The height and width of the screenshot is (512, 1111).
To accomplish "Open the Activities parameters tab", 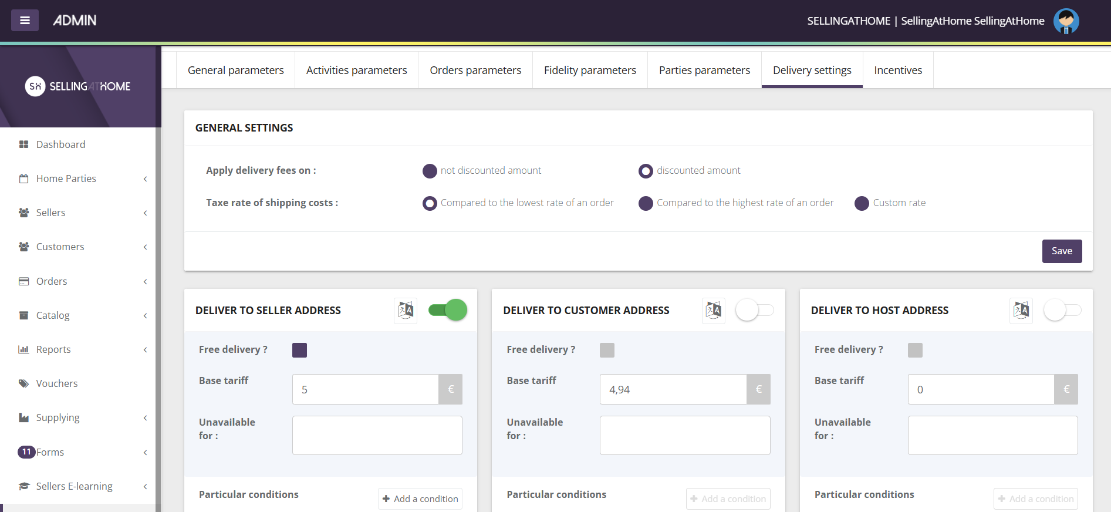I will click(x=356, y=70).
